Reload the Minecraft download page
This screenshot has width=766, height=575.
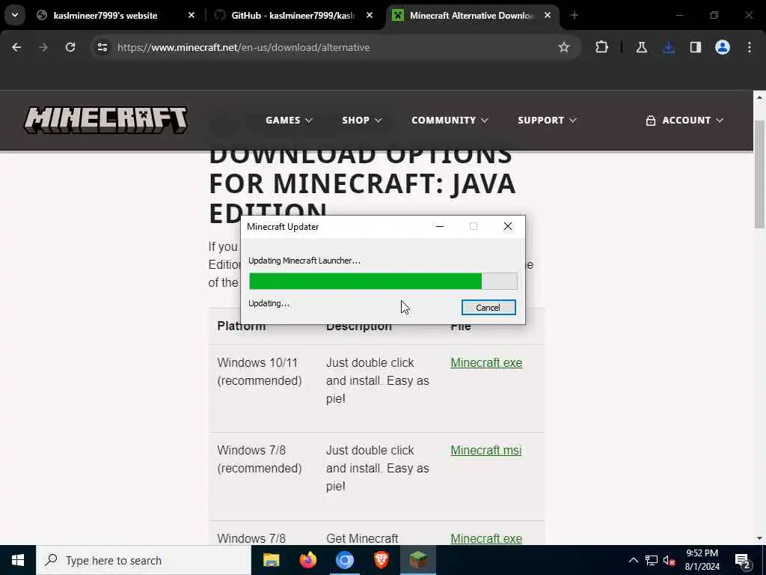click(70, 47)
